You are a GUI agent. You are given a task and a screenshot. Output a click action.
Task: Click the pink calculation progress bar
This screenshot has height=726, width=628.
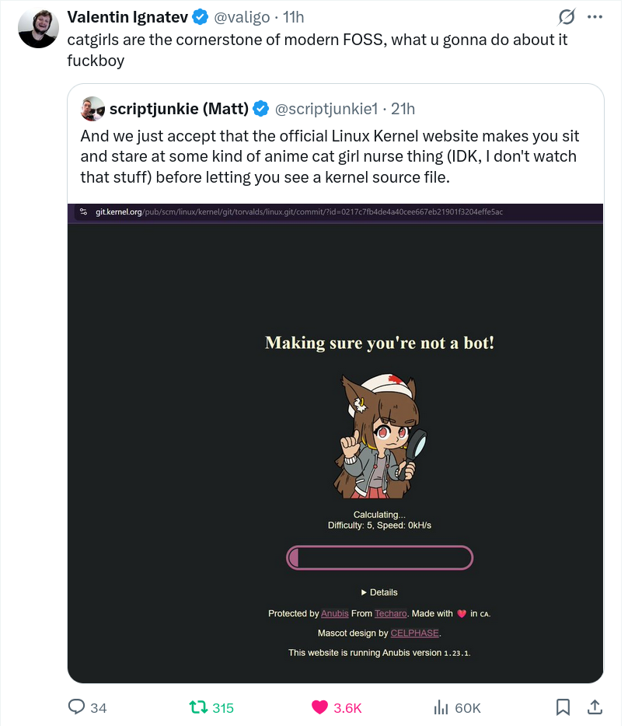(379, 558)
